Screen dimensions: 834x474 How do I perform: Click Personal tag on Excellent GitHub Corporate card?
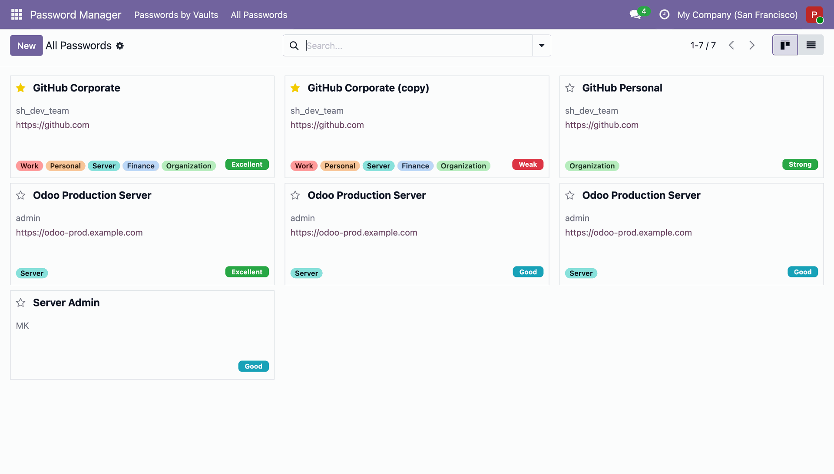click(x=65, y=166)
